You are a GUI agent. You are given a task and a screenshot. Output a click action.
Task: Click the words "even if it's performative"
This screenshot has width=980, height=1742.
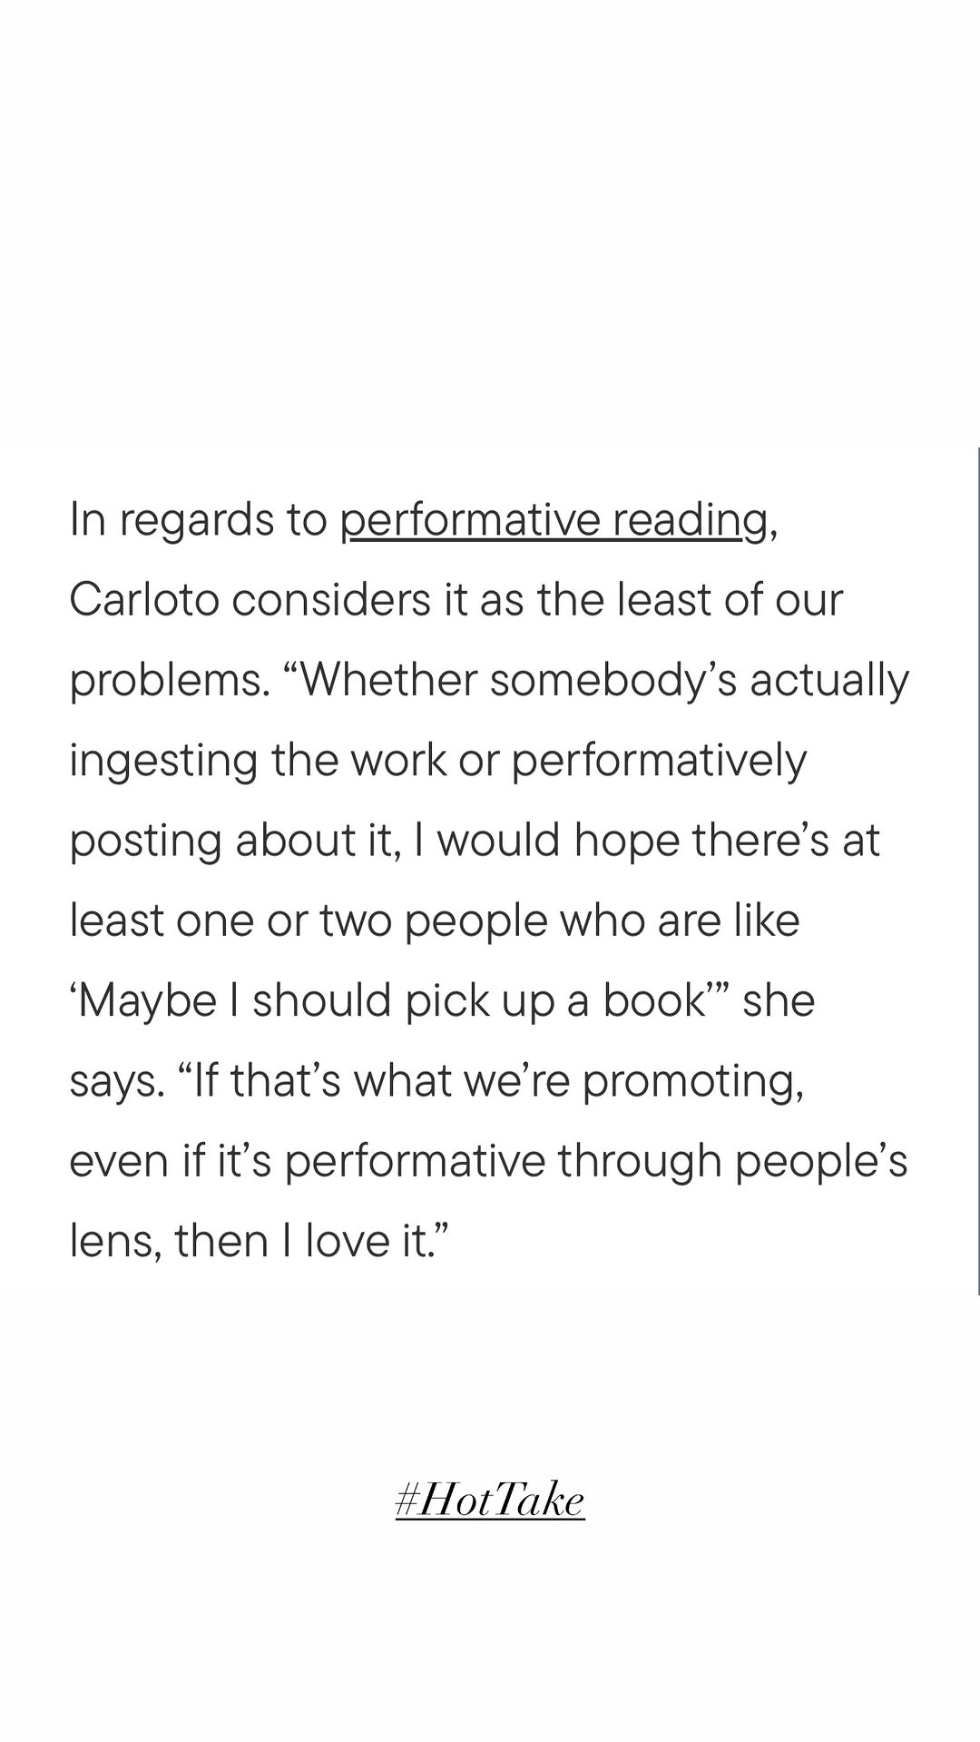click(307, 1161)
